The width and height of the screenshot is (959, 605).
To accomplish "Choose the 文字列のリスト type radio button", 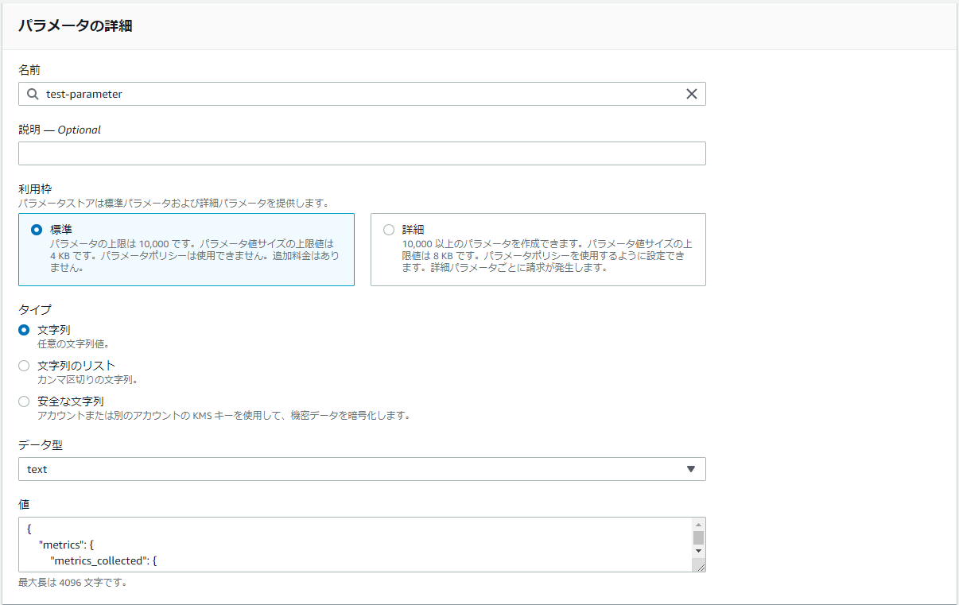I will tap(24, 366).
